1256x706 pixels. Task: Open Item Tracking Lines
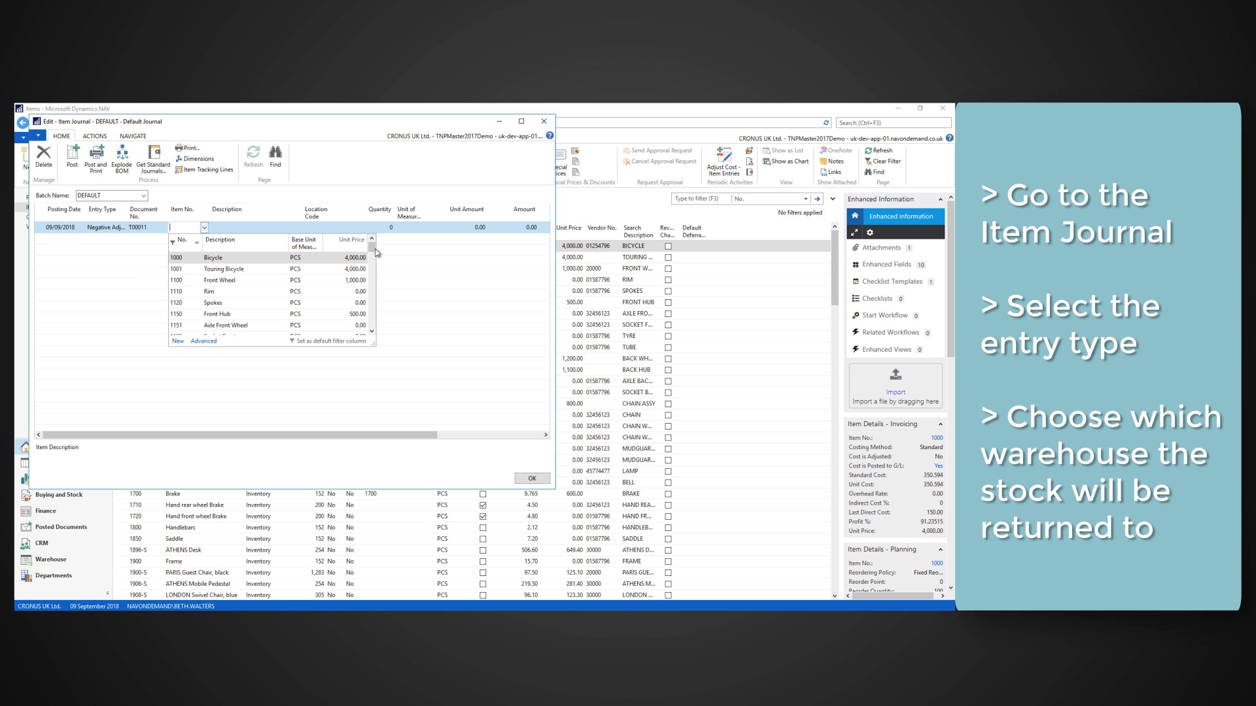[x=204, y=169]
